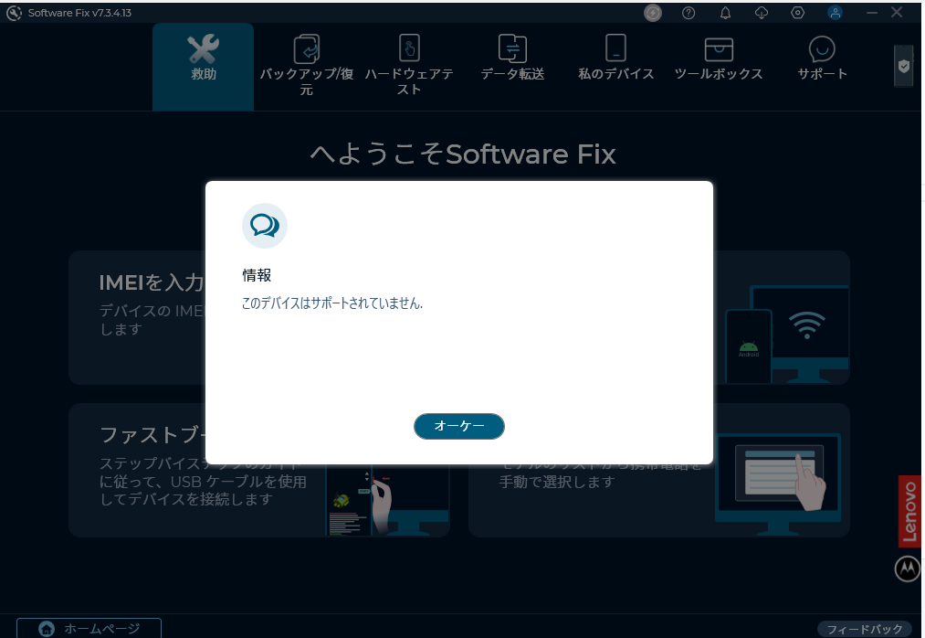Click the lightning refresh icon in title bar
The image size is (925, 638).
pos(652,13)
